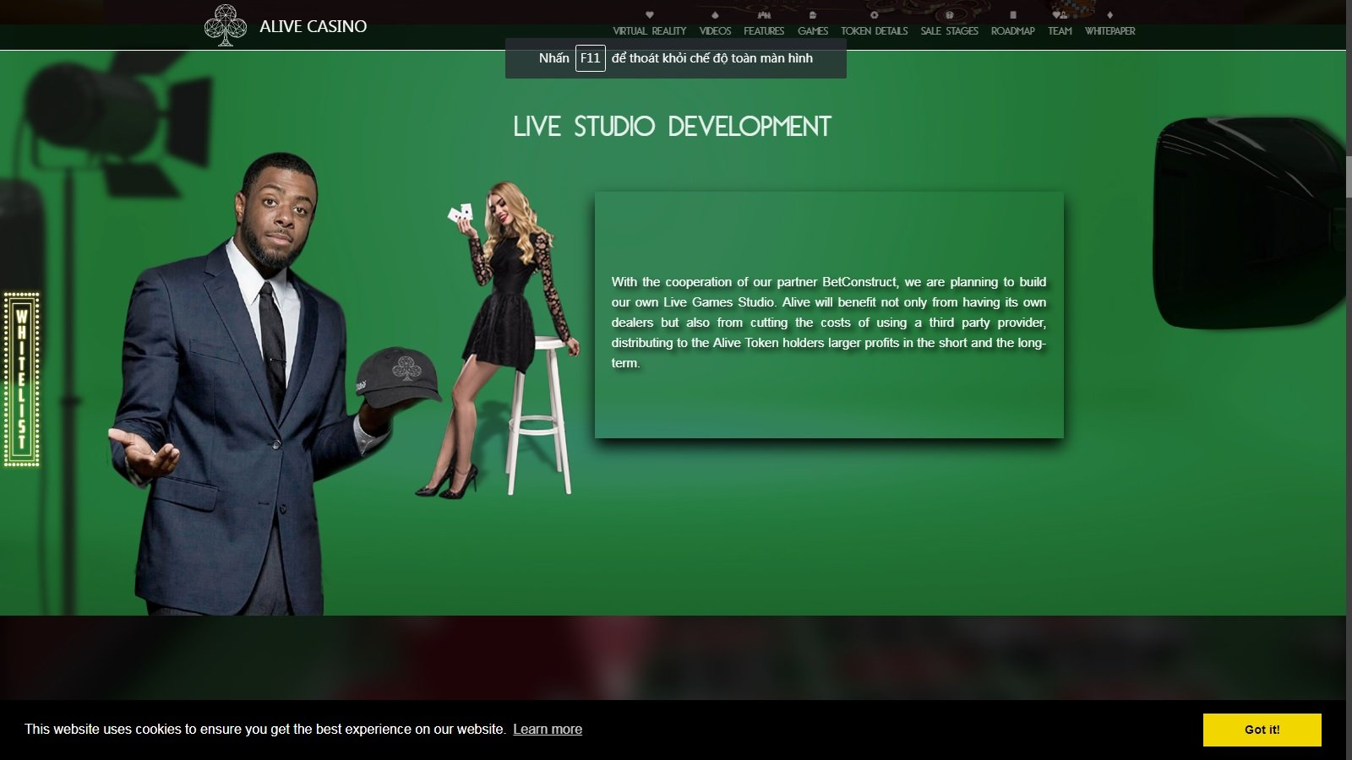Select the Features menu label
1352x760 pixels.
tap(764, 31)
